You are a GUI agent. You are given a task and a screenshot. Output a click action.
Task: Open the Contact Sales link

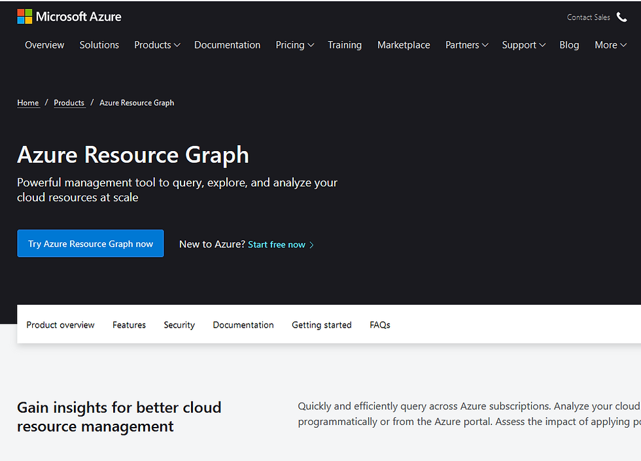click(x=588, y=17)
